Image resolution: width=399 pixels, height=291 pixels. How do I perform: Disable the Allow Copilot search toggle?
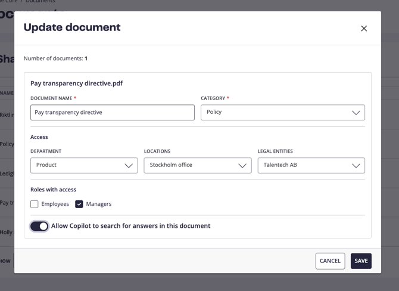coord(39,226)
